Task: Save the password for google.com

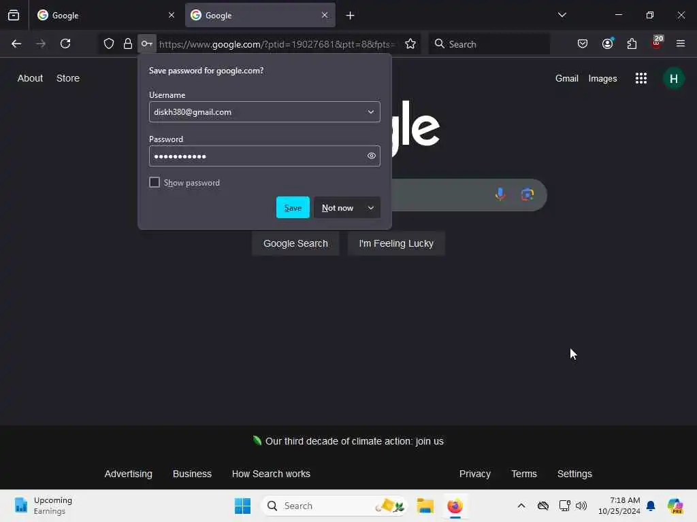Action: 293,208
